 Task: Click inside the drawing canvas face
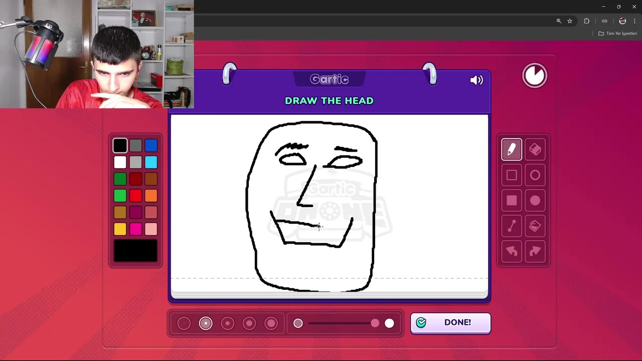click(x=311, y=206)
